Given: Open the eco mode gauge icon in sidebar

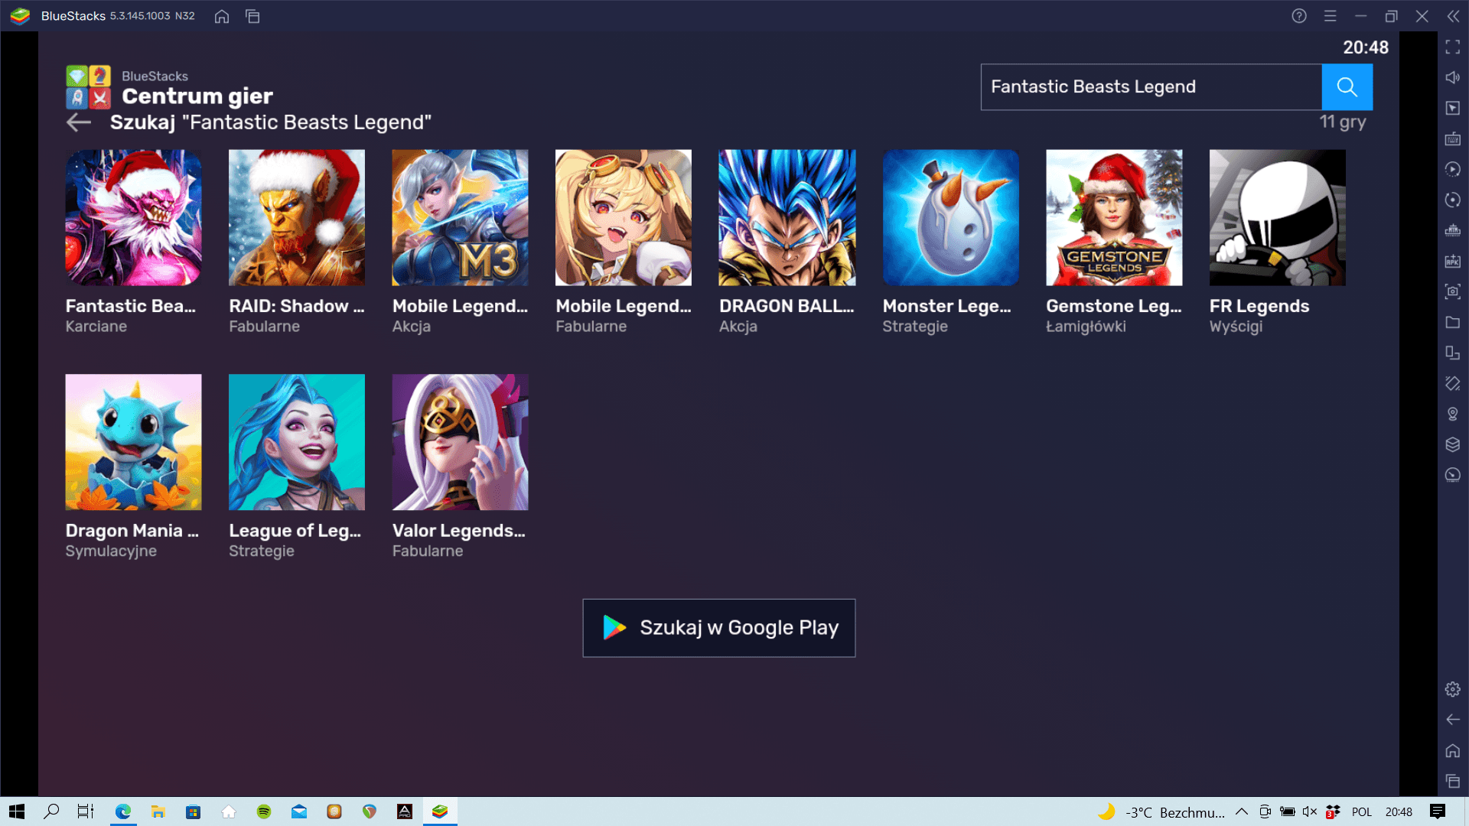Looking at the screenshot, I should click(x=1453, y=475).
